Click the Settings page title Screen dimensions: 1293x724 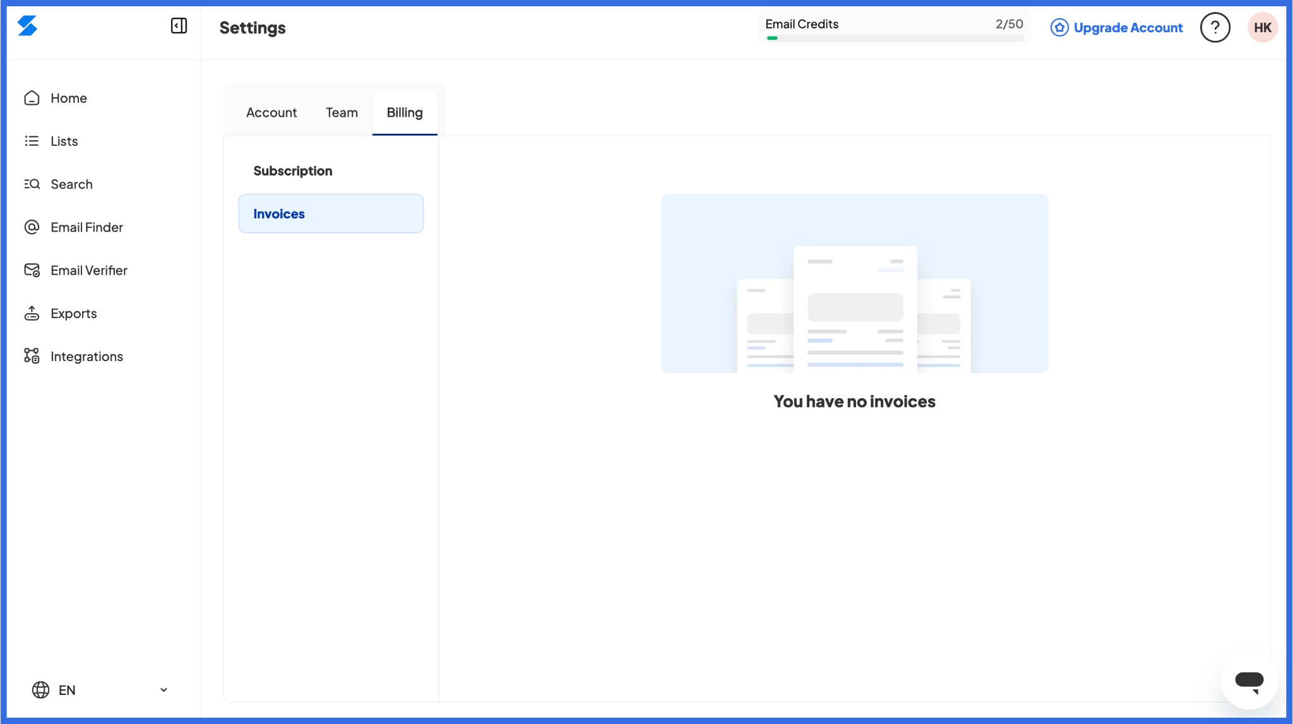(253, 28)
